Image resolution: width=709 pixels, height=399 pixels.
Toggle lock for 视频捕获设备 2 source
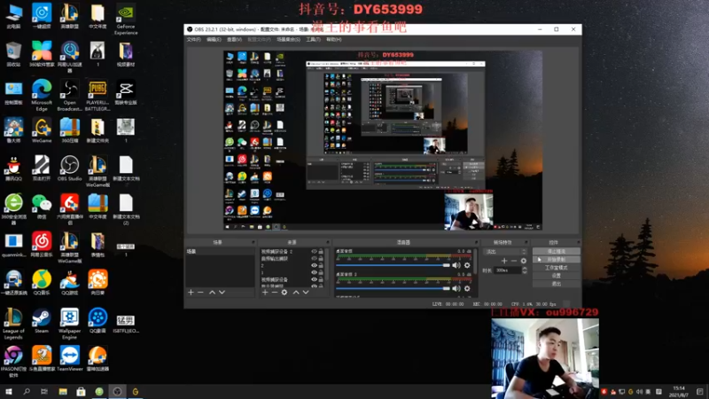click(321, 252)
